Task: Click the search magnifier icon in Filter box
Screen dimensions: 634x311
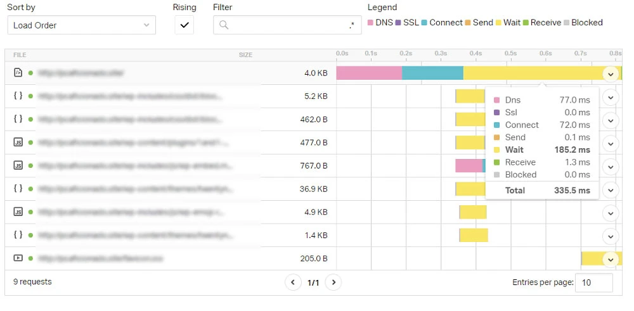Action: click(x=224, y=25)
